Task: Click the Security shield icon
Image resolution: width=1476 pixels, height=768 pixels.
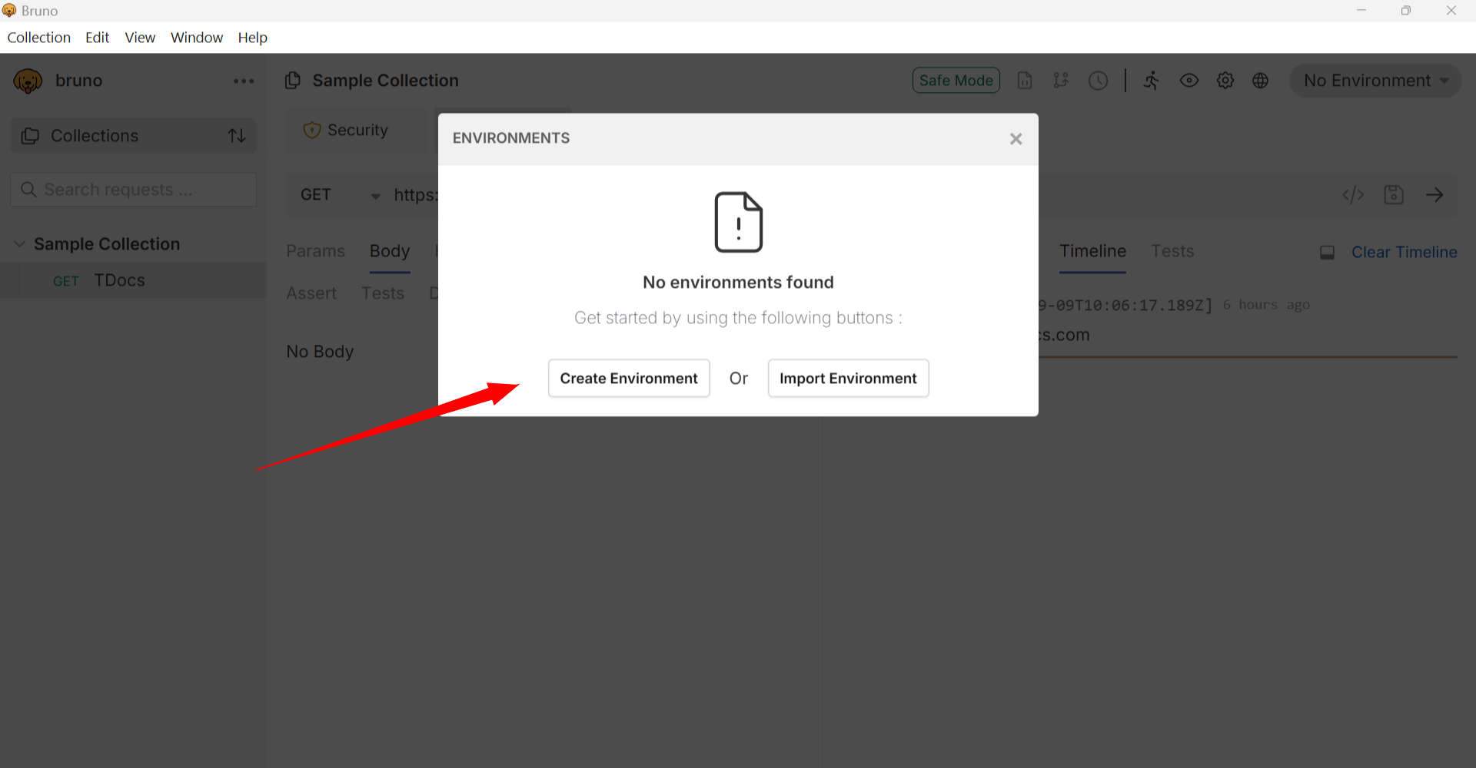Action: 311,131
